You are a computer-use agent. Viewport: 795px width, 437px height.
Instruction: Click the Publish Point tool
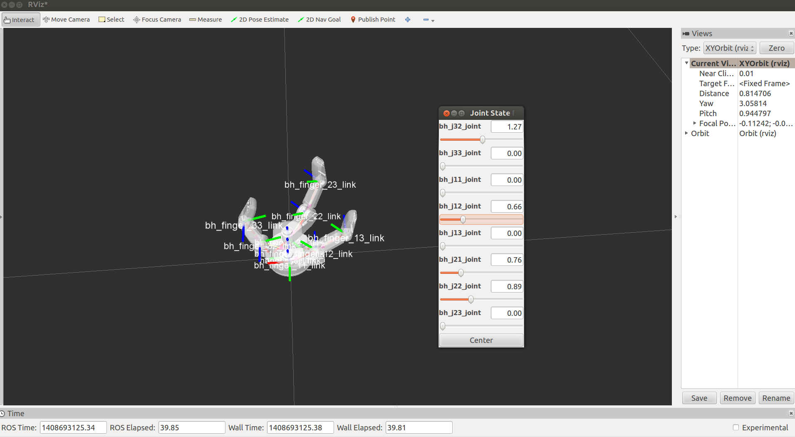coord(373,20)
